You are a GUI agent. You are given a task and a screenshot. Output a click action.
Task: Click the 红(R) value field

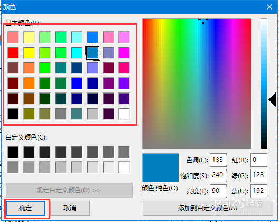coord(259,160)
